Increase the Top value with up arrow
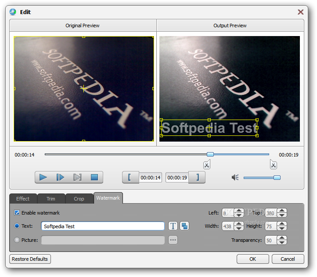The image size is (317, 277). point(282,211)
